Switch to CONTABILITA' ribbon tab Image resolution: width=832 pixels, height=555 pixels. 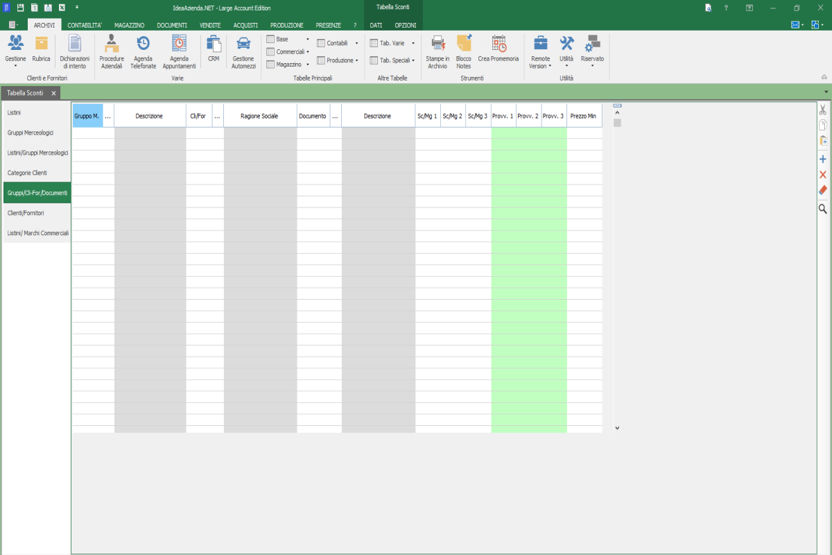pyautogui.click(x=85, y=24)
